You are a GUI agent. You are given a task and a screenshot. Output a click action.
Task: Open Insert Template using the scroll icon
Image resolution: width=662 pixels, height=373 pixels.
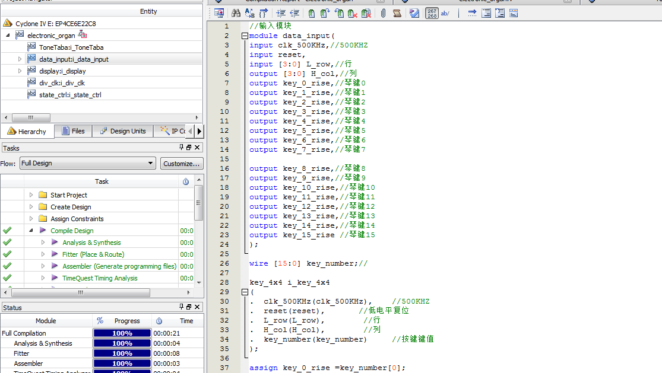[397, 13]
